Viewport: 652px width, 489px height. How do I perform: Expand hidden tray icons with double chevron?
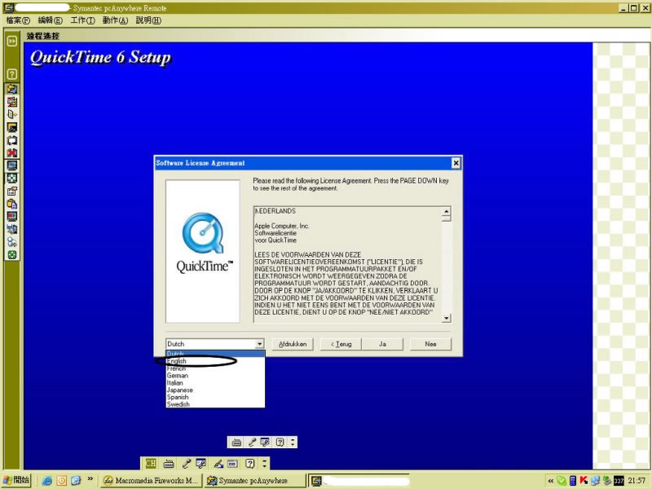[x=551, y=481]
